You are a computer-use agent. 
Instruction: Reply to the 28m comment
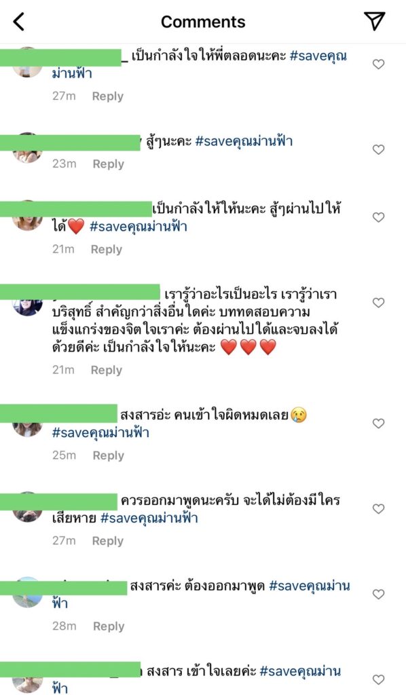tap(109, 626)
